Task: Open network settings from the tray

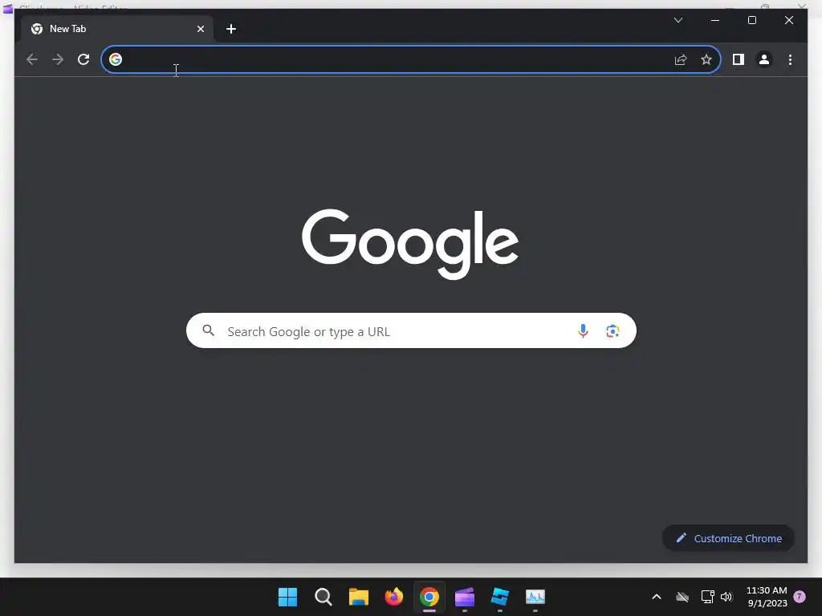Action: [x=708, y=597]
